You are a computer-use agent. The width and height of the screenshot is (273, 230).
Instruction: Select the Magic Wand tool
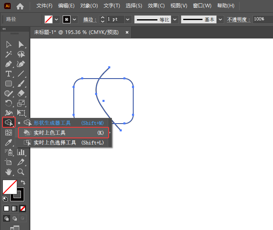tap(9, 54)
